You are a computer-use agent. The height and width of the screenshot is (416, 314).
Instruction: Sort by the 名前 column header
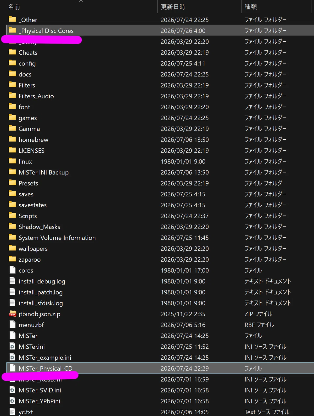[14, 7]
